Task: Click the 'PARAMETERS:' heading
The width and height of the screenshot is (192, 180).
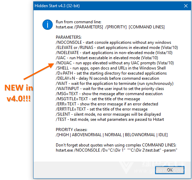Action: (68, 37)
